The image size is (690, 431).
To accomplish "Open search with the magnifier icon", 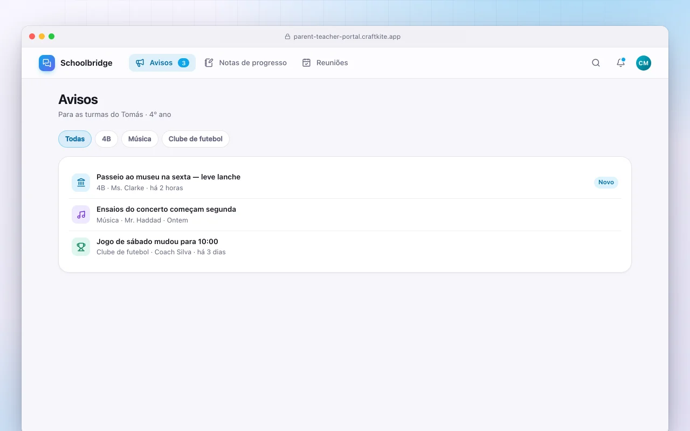I will (x=596, y=63).
